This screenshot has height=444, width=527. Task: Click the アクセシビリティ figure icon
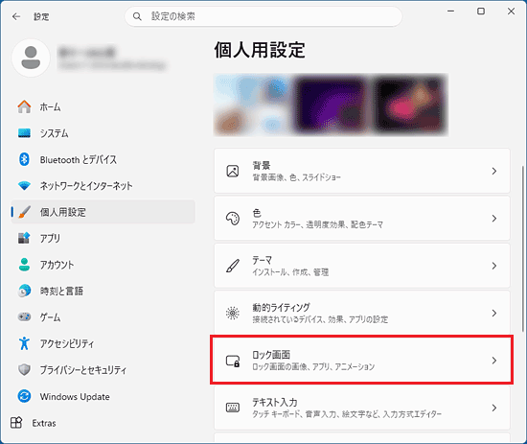[x=24, y=343]
